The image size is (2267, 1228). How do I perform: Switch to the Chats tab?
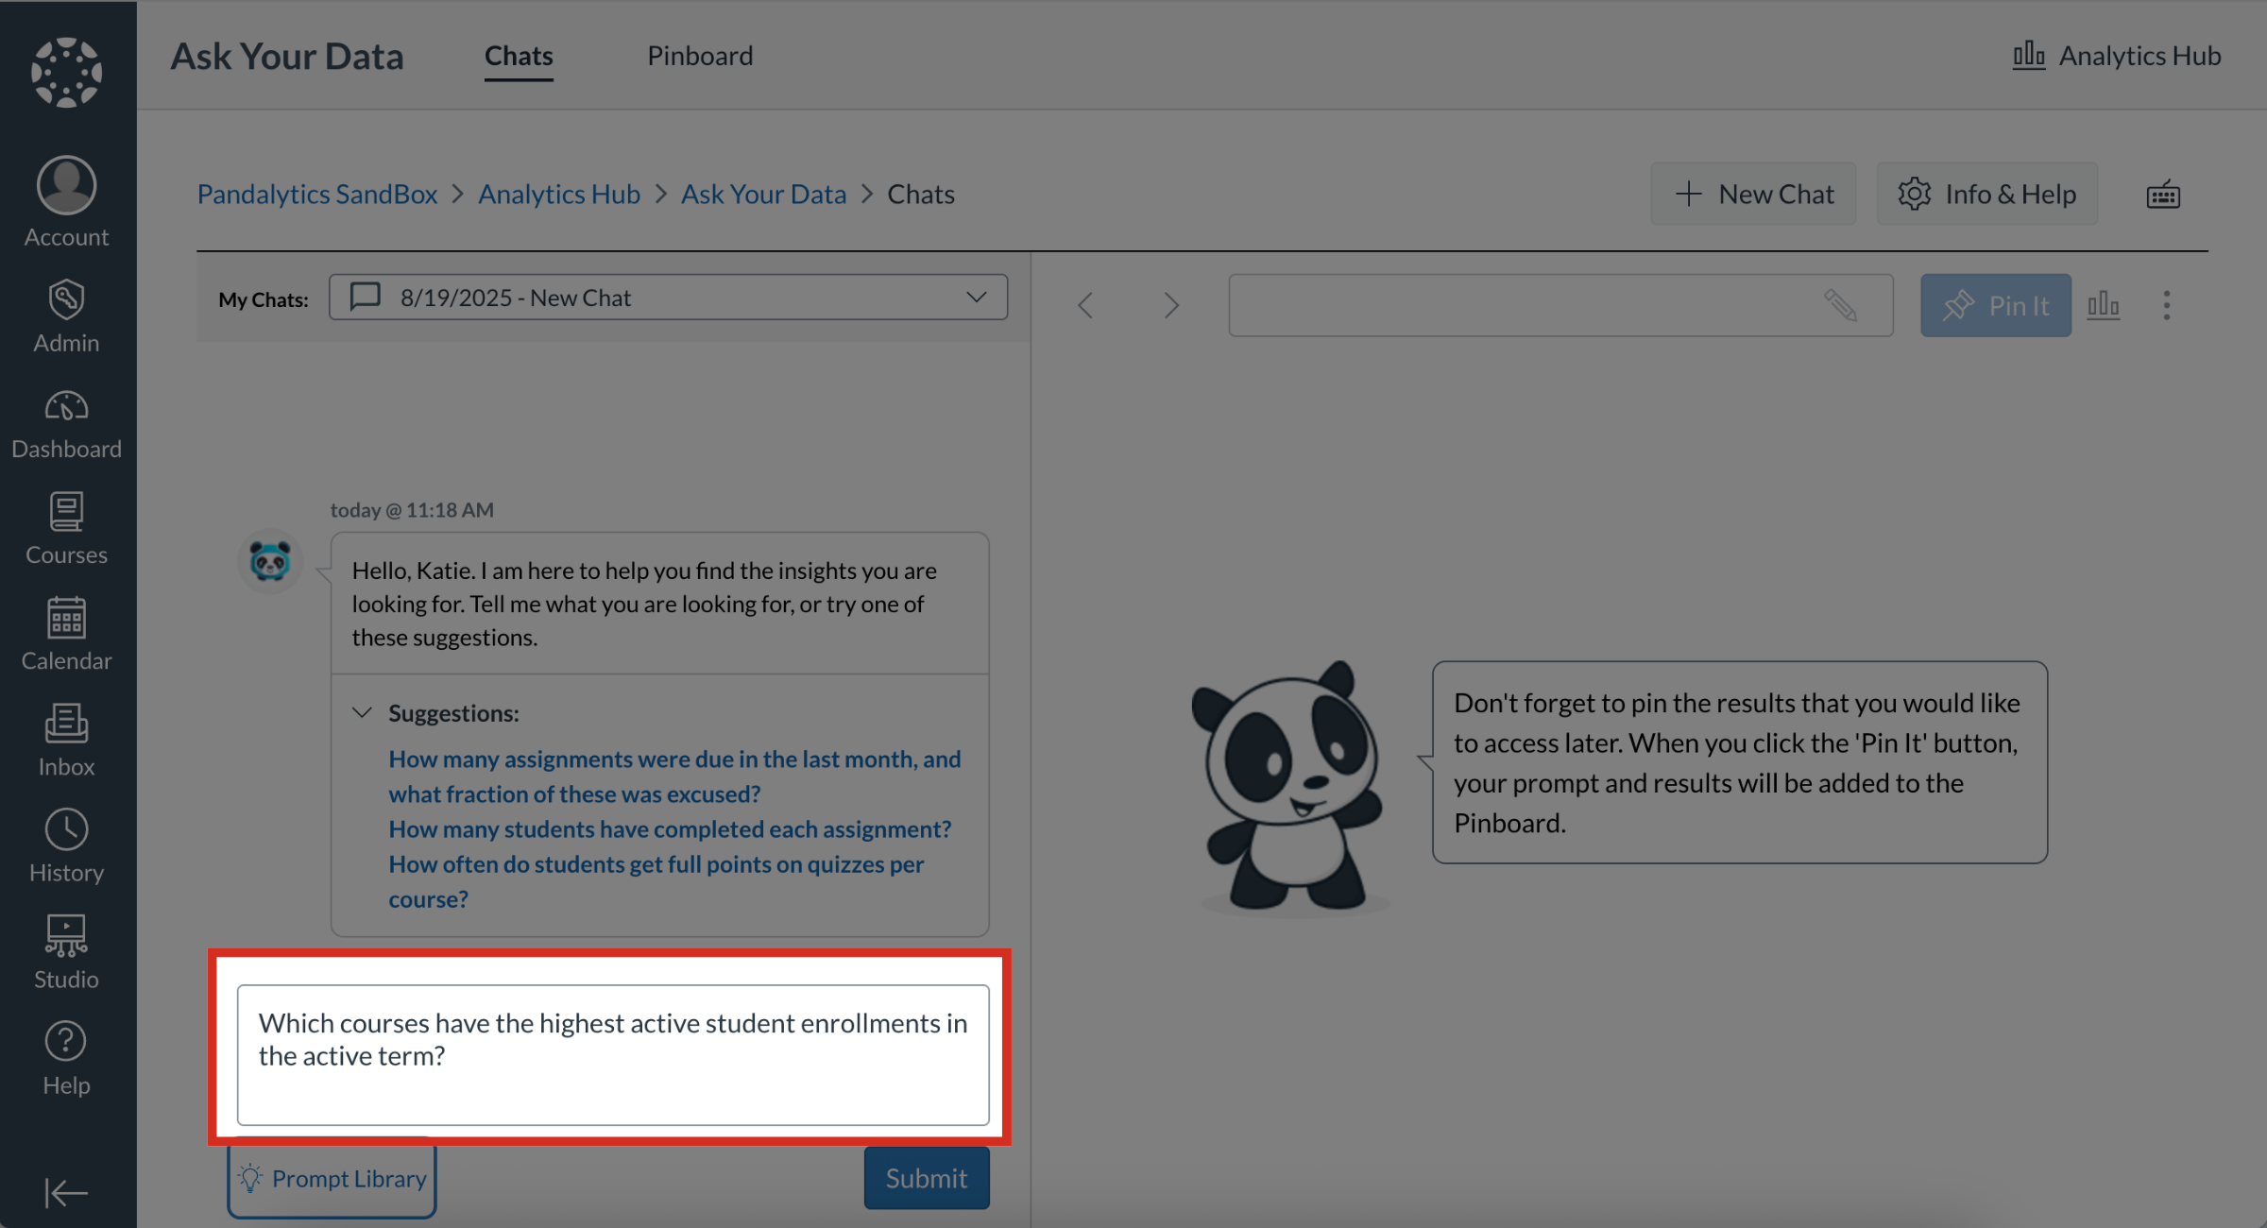(x=519, y=56)
